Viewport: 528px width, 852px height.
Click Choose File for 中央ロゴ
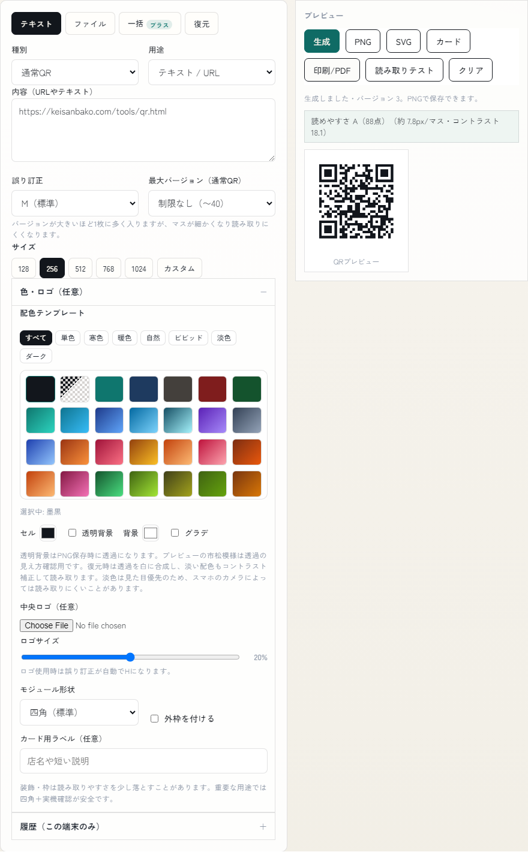click(47, 625)
